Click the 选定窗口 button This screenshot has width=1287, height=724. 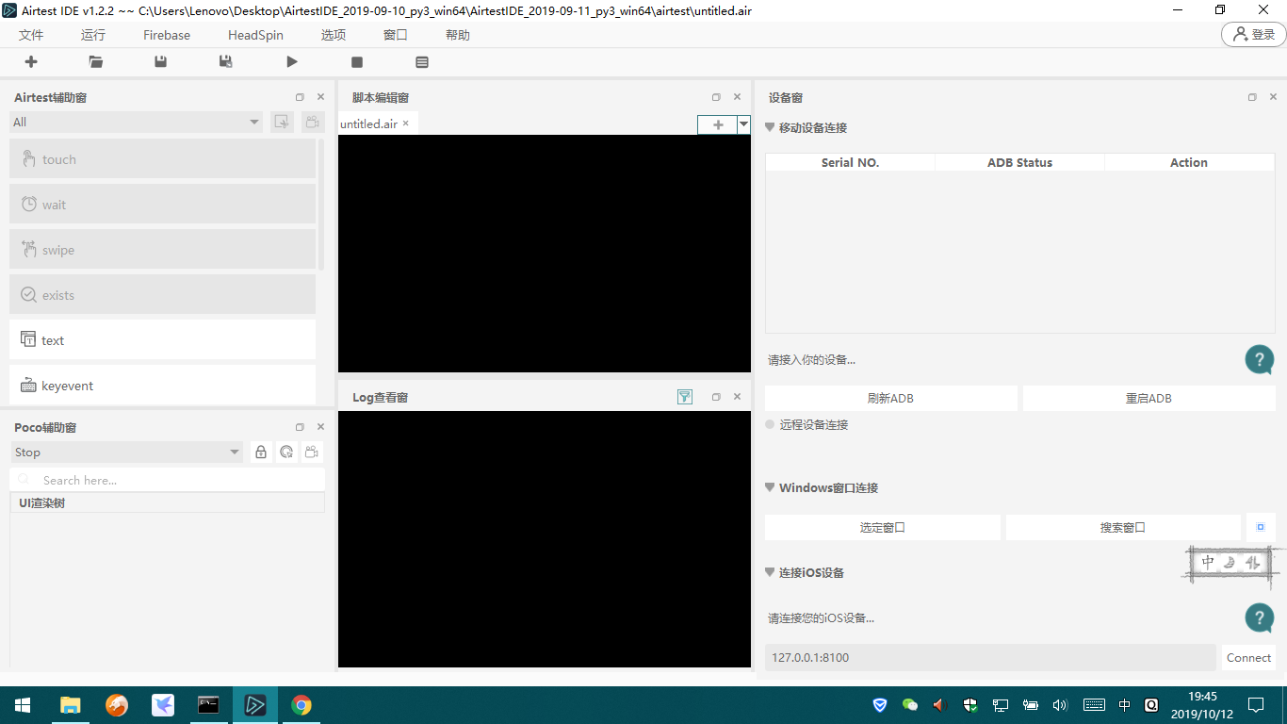coord(883,527)
